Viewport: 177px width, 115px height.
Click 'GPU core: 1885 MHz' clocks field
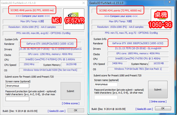click(x=138, y=54)
